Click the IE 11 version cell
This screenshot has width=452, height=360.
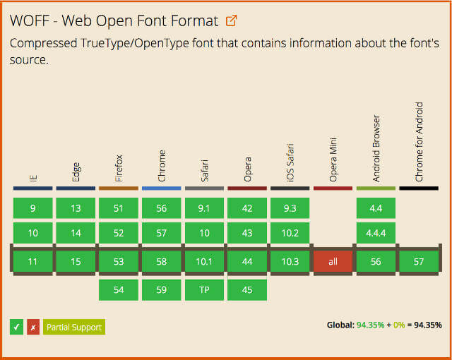coord(33,261)
